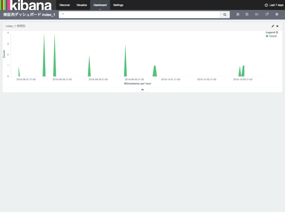Viewport: 285px width, 212px height.
Task: Click the axis label 2016-10-01 21:00
Action: click(x=170, y=79)
